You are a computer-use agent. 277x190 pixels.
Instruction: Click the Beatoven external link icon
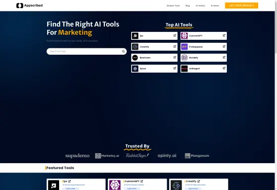(x=175, y=57)
